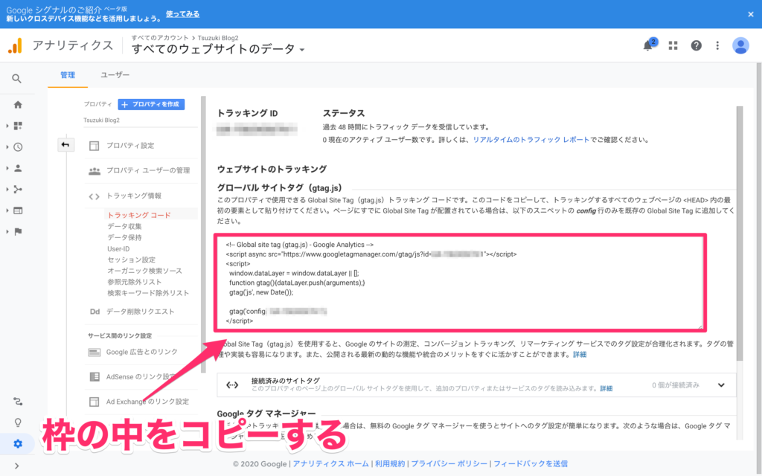Viewport: 762px width, 476px height.
Task: Open プロパティ ユーザーの管理
Action: coord(148,170)
